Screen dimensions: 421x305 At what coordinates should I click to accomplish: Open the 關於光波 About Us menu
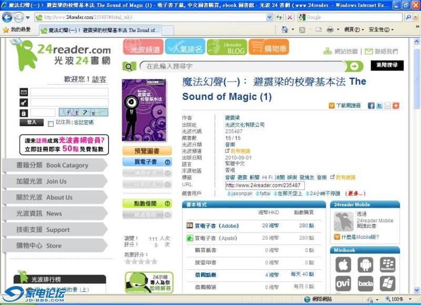[55, 197]
